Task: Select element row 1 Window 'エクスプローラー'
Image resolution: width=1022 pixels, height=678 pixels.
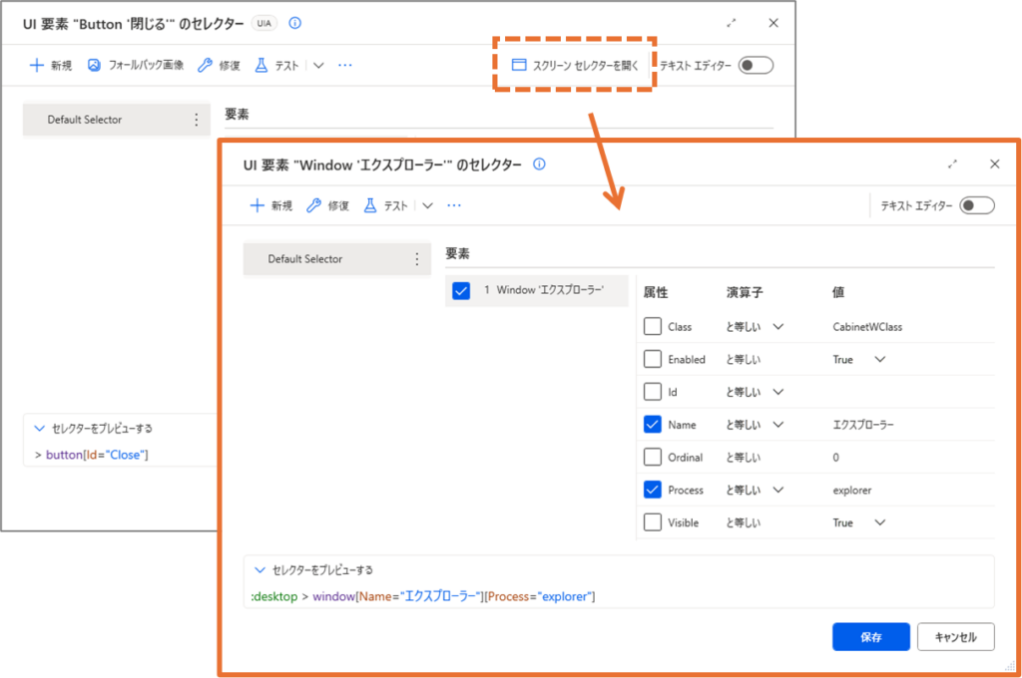Action: [x=536, y=290]
